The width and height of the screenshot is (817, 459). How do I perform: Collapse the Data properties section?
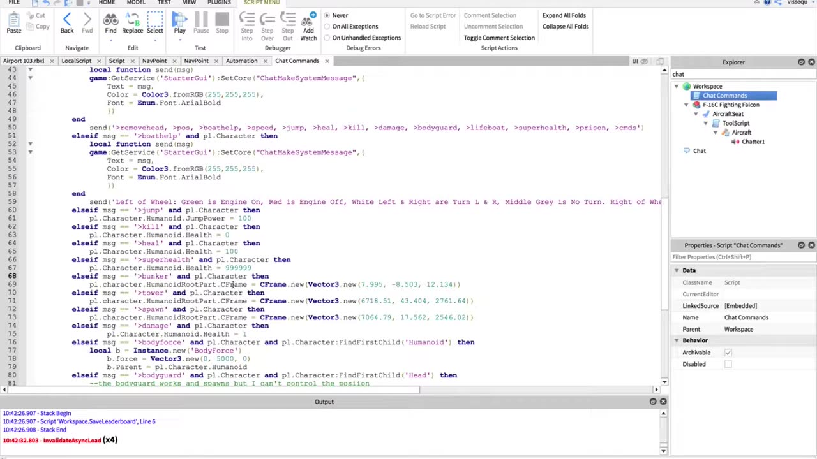pos(677,270)
